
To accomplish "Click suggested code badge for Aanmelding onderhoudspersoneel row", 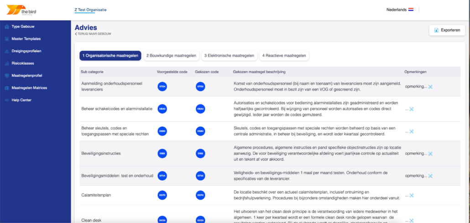I will (162, 87).
